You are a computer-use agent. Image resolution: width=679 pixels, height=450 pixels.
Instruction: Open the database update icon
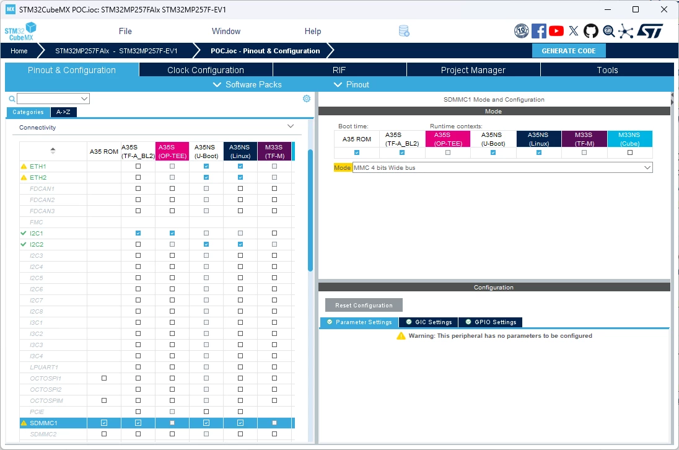(x=404, y=31)
